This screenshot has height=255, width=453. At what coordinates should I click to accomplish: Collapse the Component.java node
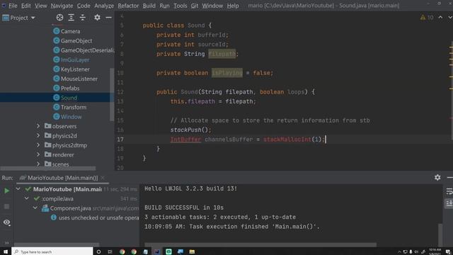click(x=35, y=208)
